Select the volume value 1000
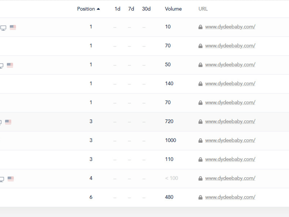This screenshot has width=289, height=217. pyautogui.click(x=171, y=140)
